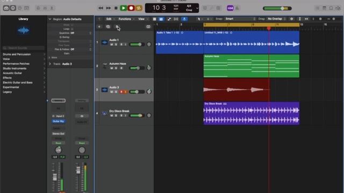Open the Toolbar button in the control bar

tap(26, 8)
